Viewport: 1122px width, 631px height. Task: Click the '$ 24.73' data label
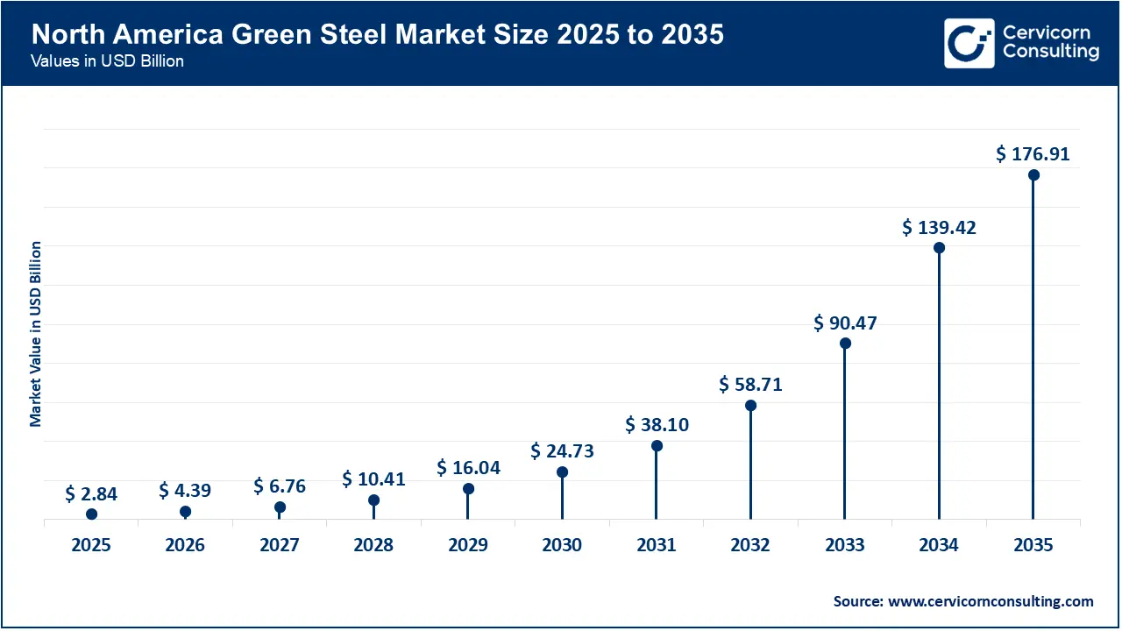[562, 451]
